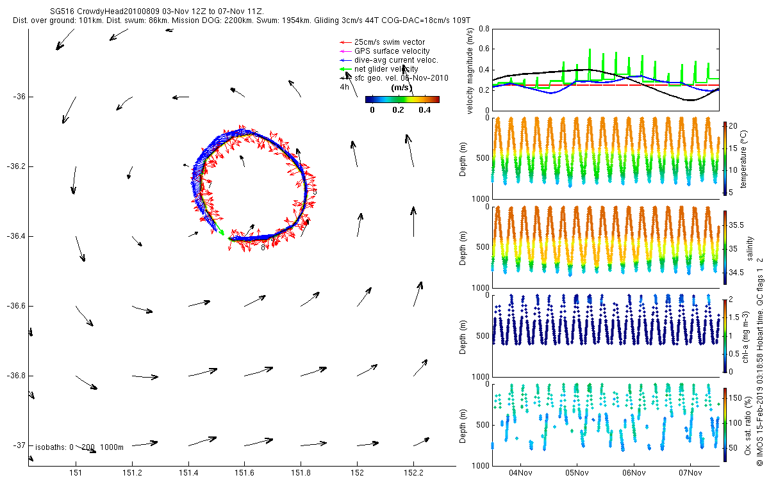Click the '152.2' longitude tick label
Screen dimensions: 769x480
(413, 473)
